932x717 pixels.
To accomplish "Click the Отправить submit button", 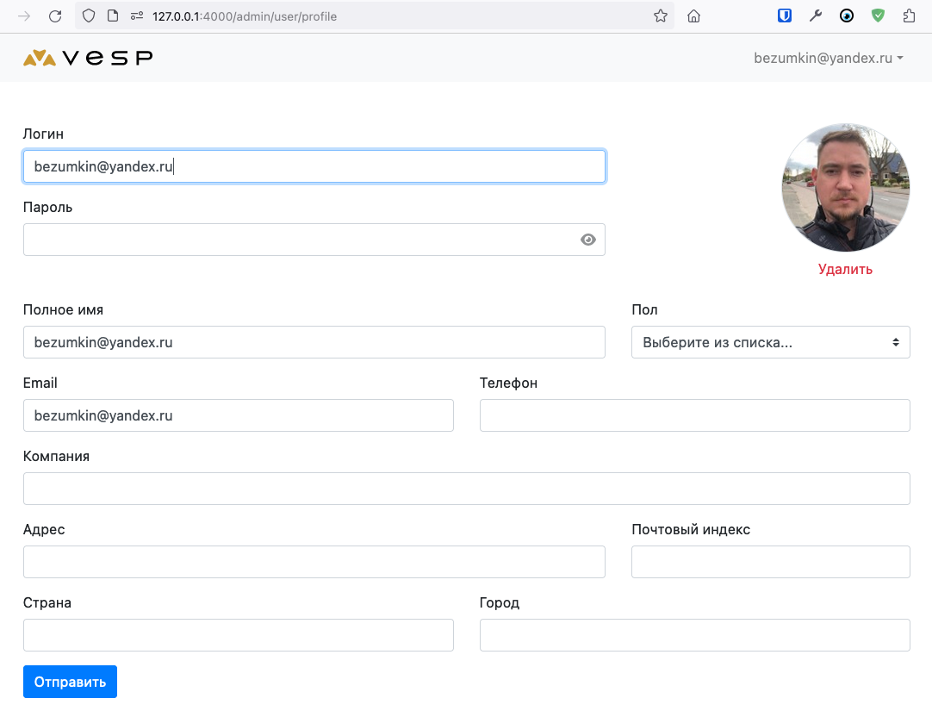I will pos(70,682).
